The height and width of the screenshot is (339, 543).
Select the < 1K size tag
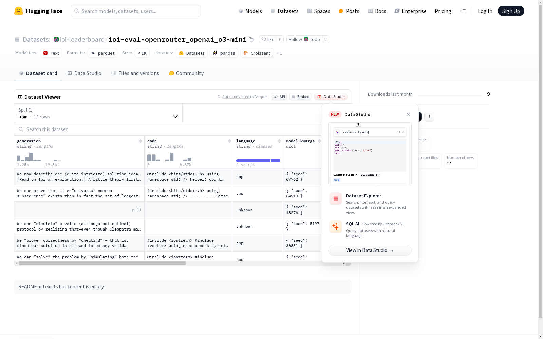142,53
